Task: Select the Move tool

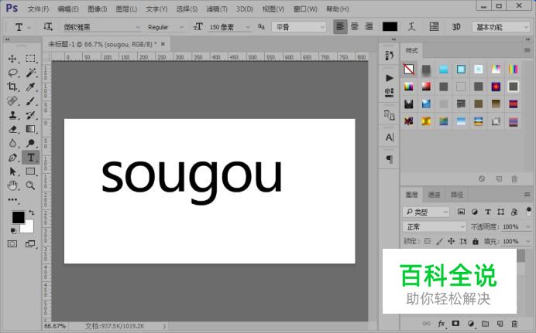Action: pos(12,59)
